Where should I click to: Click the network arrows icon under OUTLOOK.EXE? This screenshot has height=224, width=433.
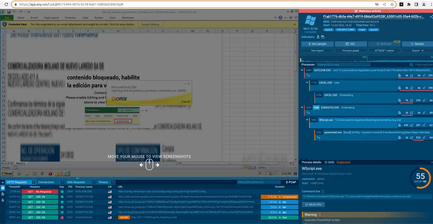pos(309,75)
